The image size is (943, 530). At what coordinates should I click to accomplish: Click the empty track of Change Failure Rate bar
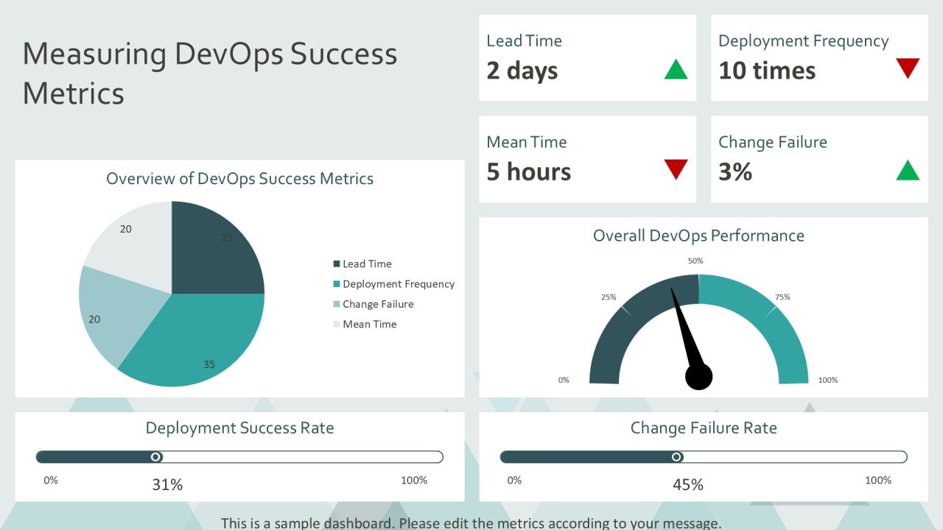pos(794,457)
